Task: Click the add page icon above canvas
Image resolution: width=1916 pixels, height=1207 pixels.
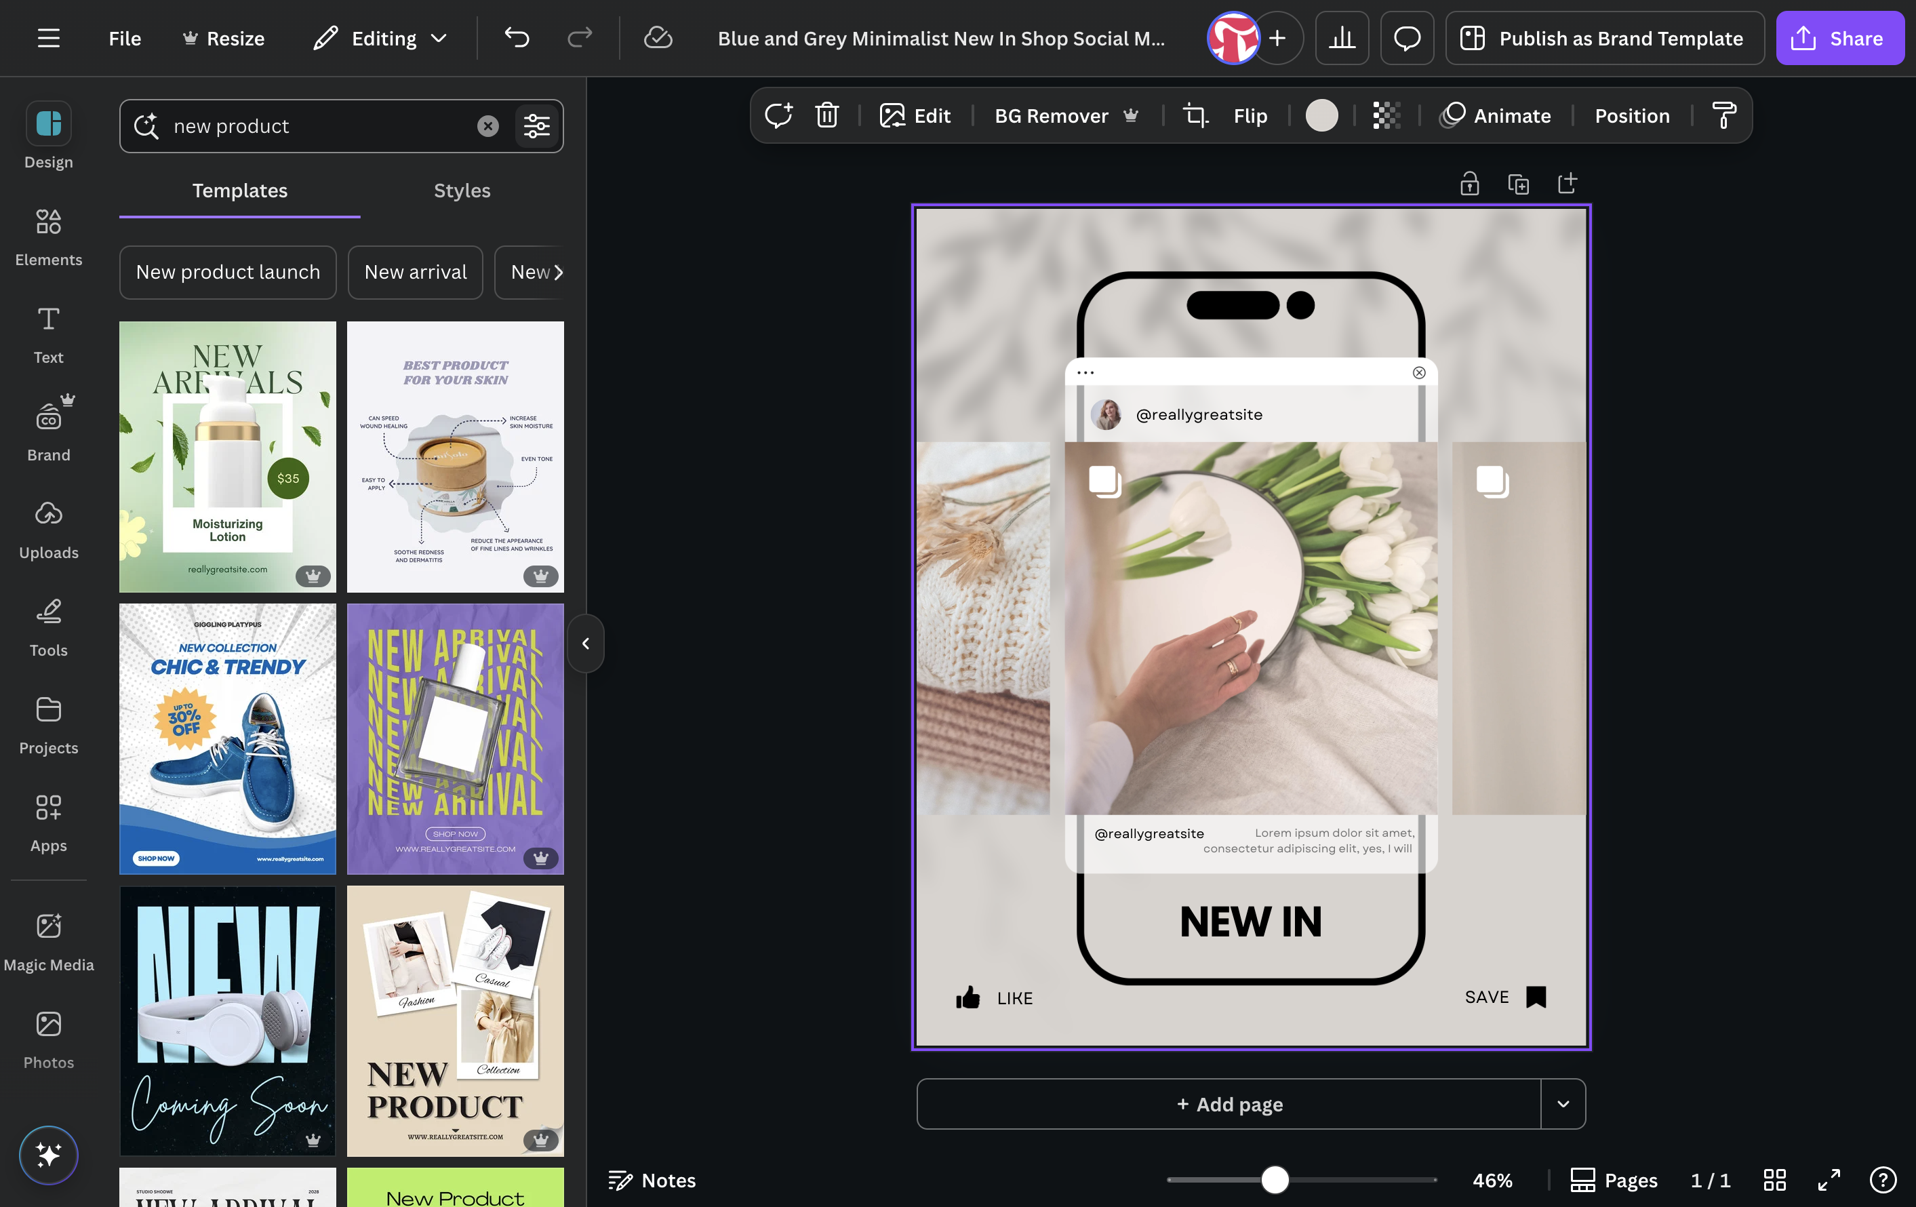Action: 1567,184
